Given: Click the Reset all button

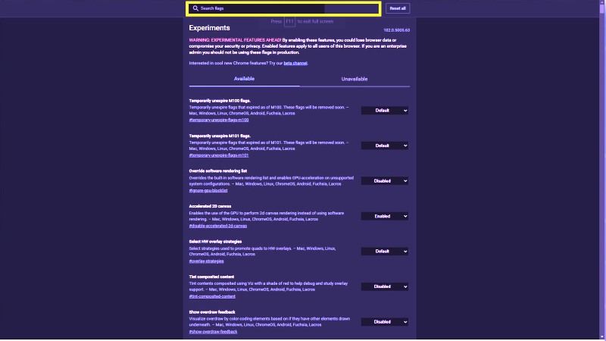Looking at the screenshot, I should (x=397, y=8).
